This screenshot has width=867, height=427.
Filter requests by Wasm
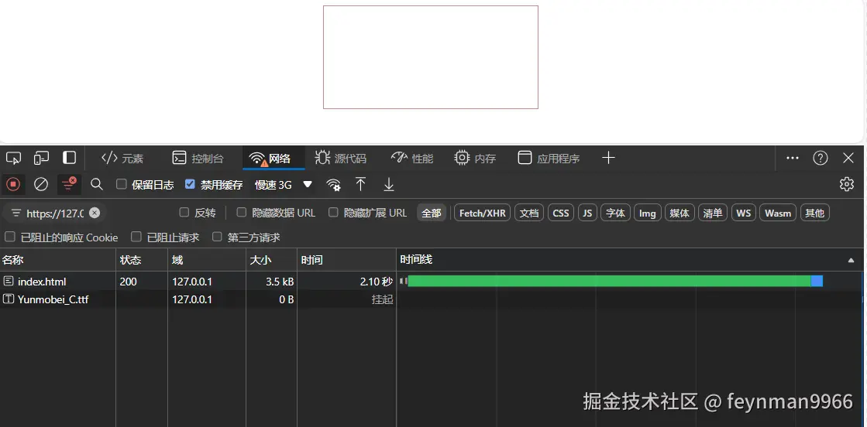(x=778, y=213)
